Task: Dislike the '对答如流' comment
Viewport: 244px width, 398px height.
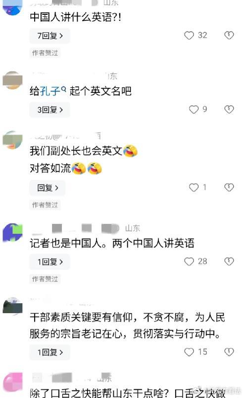Action: coord(229,188)
